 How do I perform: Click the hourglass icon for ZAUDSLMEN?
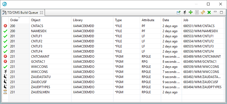click(5, 92)
